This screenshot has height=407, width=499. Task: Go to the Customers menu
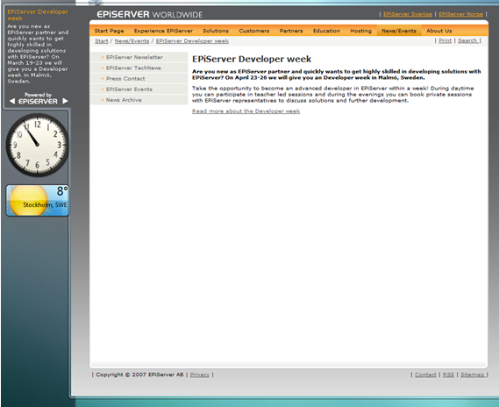(x=254, y=31)
